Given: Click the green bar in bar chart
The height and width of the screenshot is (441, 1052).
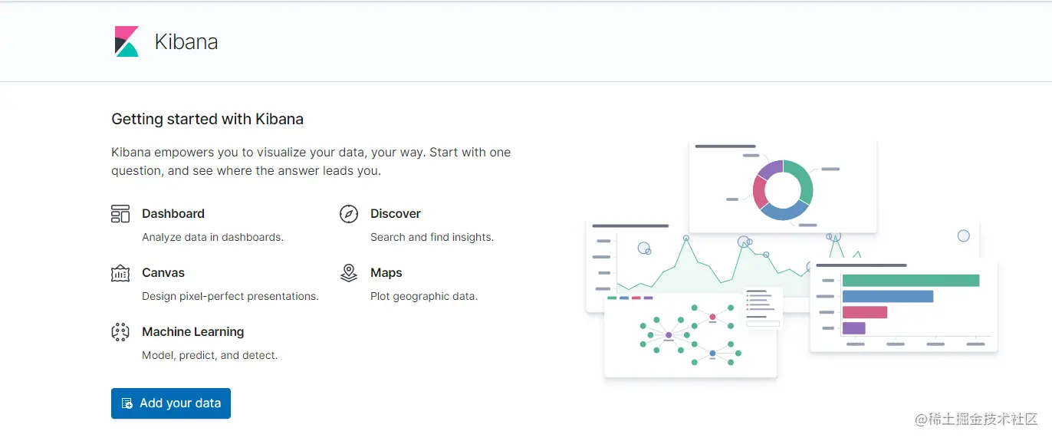Looking at the screenshot, I should [x=910, y=281].
